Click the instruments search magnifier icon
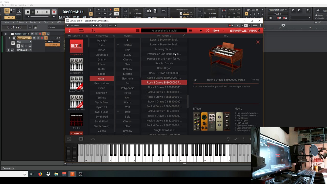The height and width of the screenshot is (184, 327). tap(184, 36)
